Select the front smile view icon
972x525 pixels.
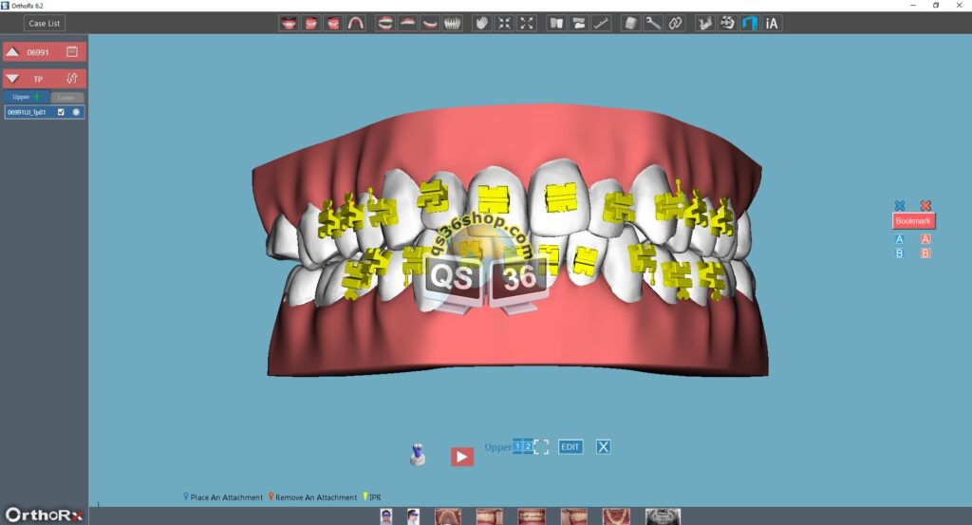[x=289, y=24]
